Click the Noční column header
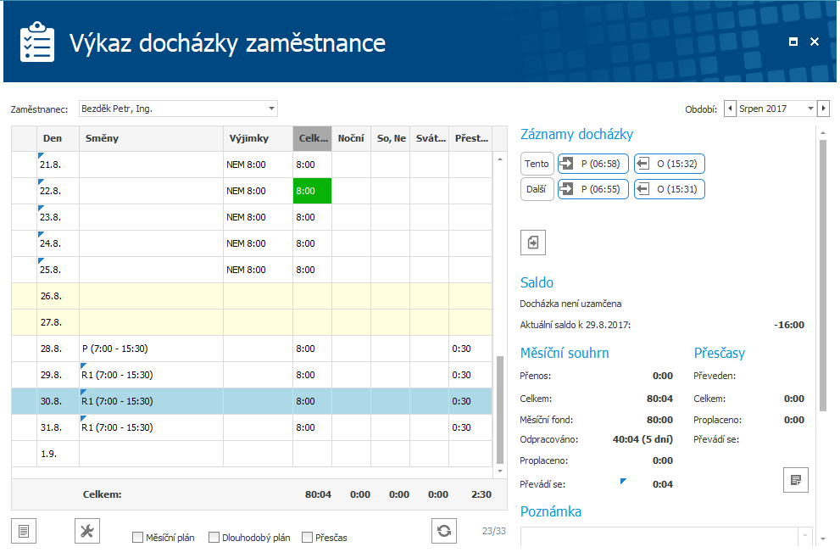Viewport: 840px width, 558px height. [x=351, y=138]
